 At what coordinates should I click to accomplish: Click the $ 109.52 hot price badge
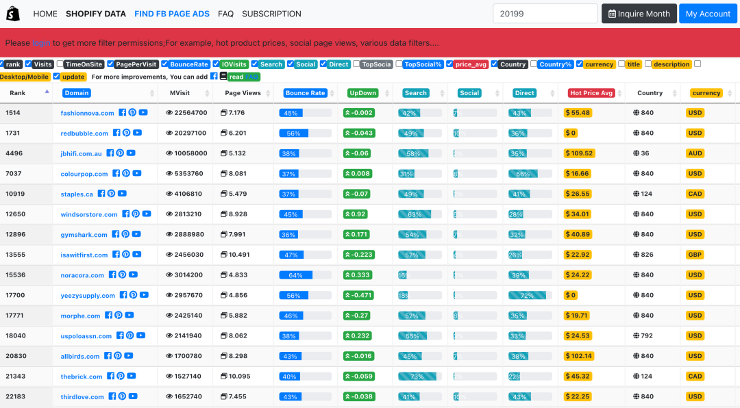point(579,153)
